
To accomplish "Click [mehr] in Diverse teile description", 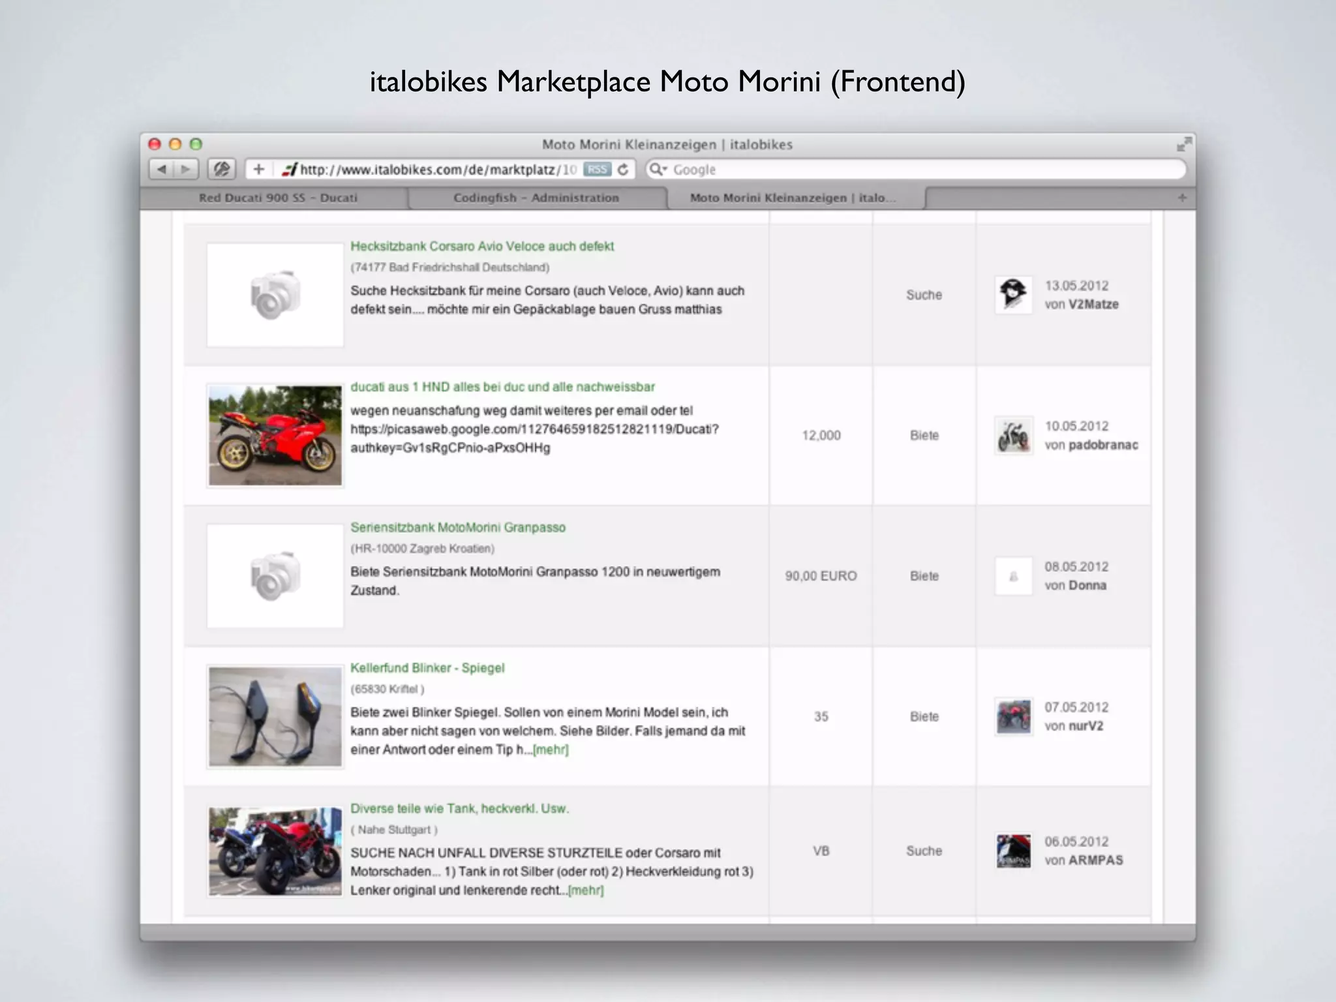I will point(586,890).
